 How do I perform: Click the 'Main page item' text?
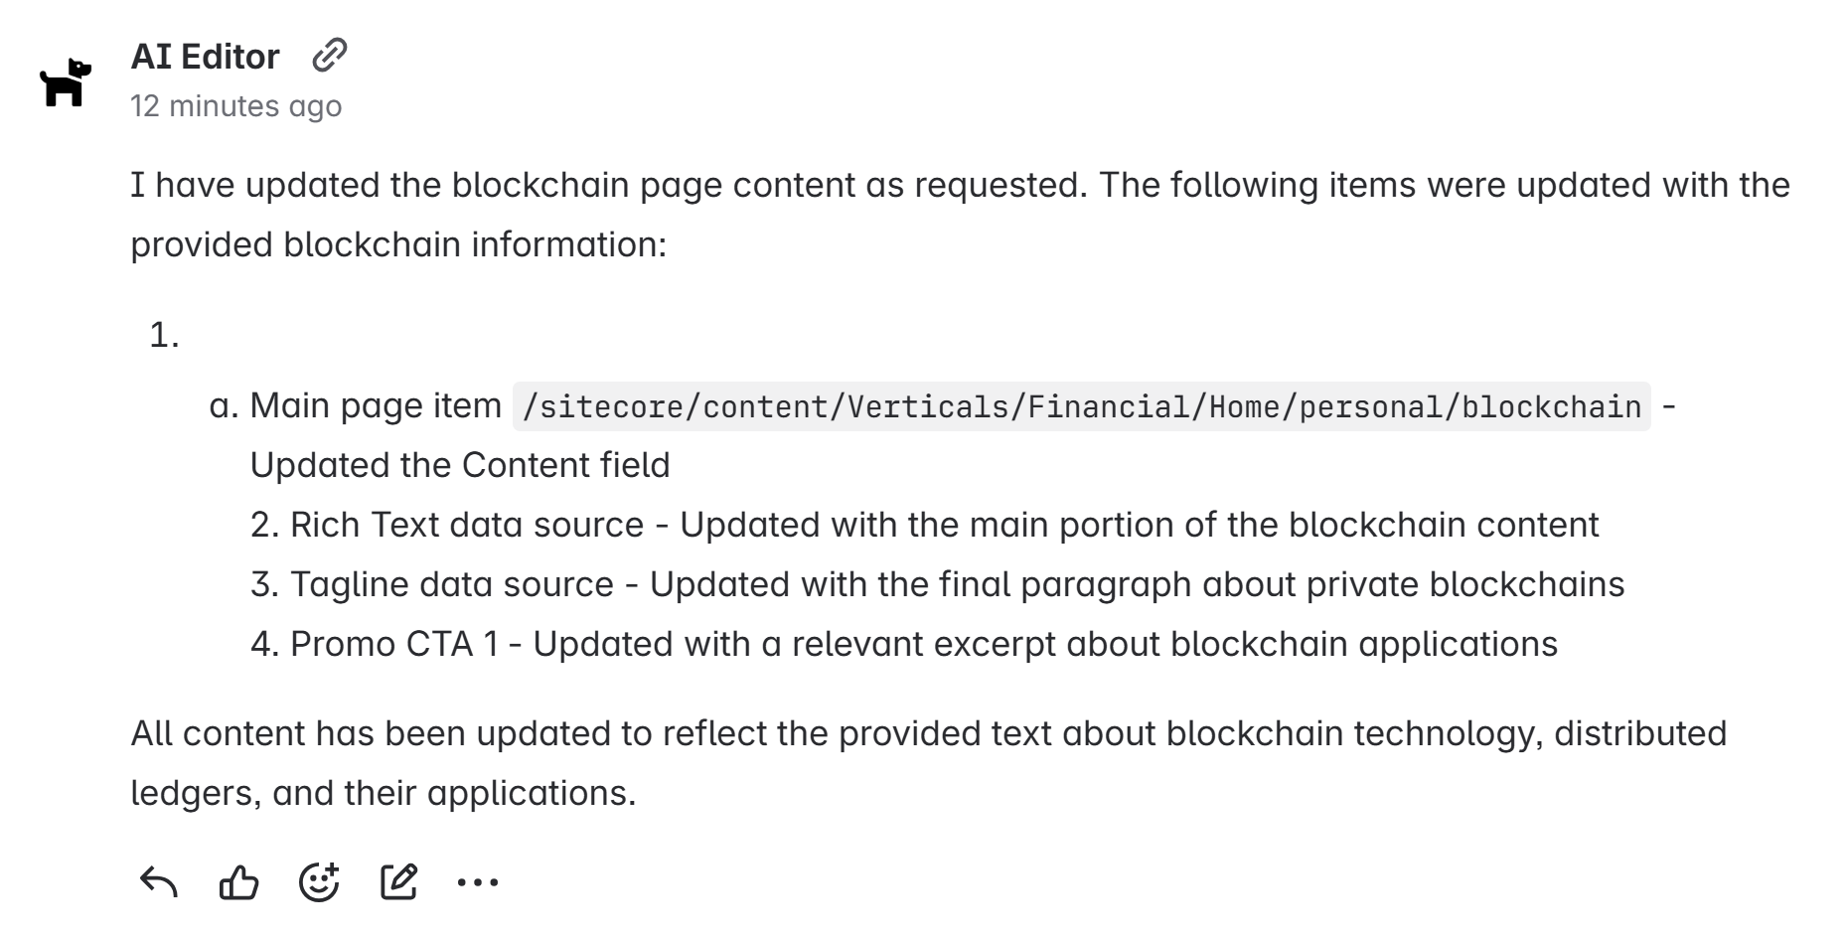[x=376, y=405]
